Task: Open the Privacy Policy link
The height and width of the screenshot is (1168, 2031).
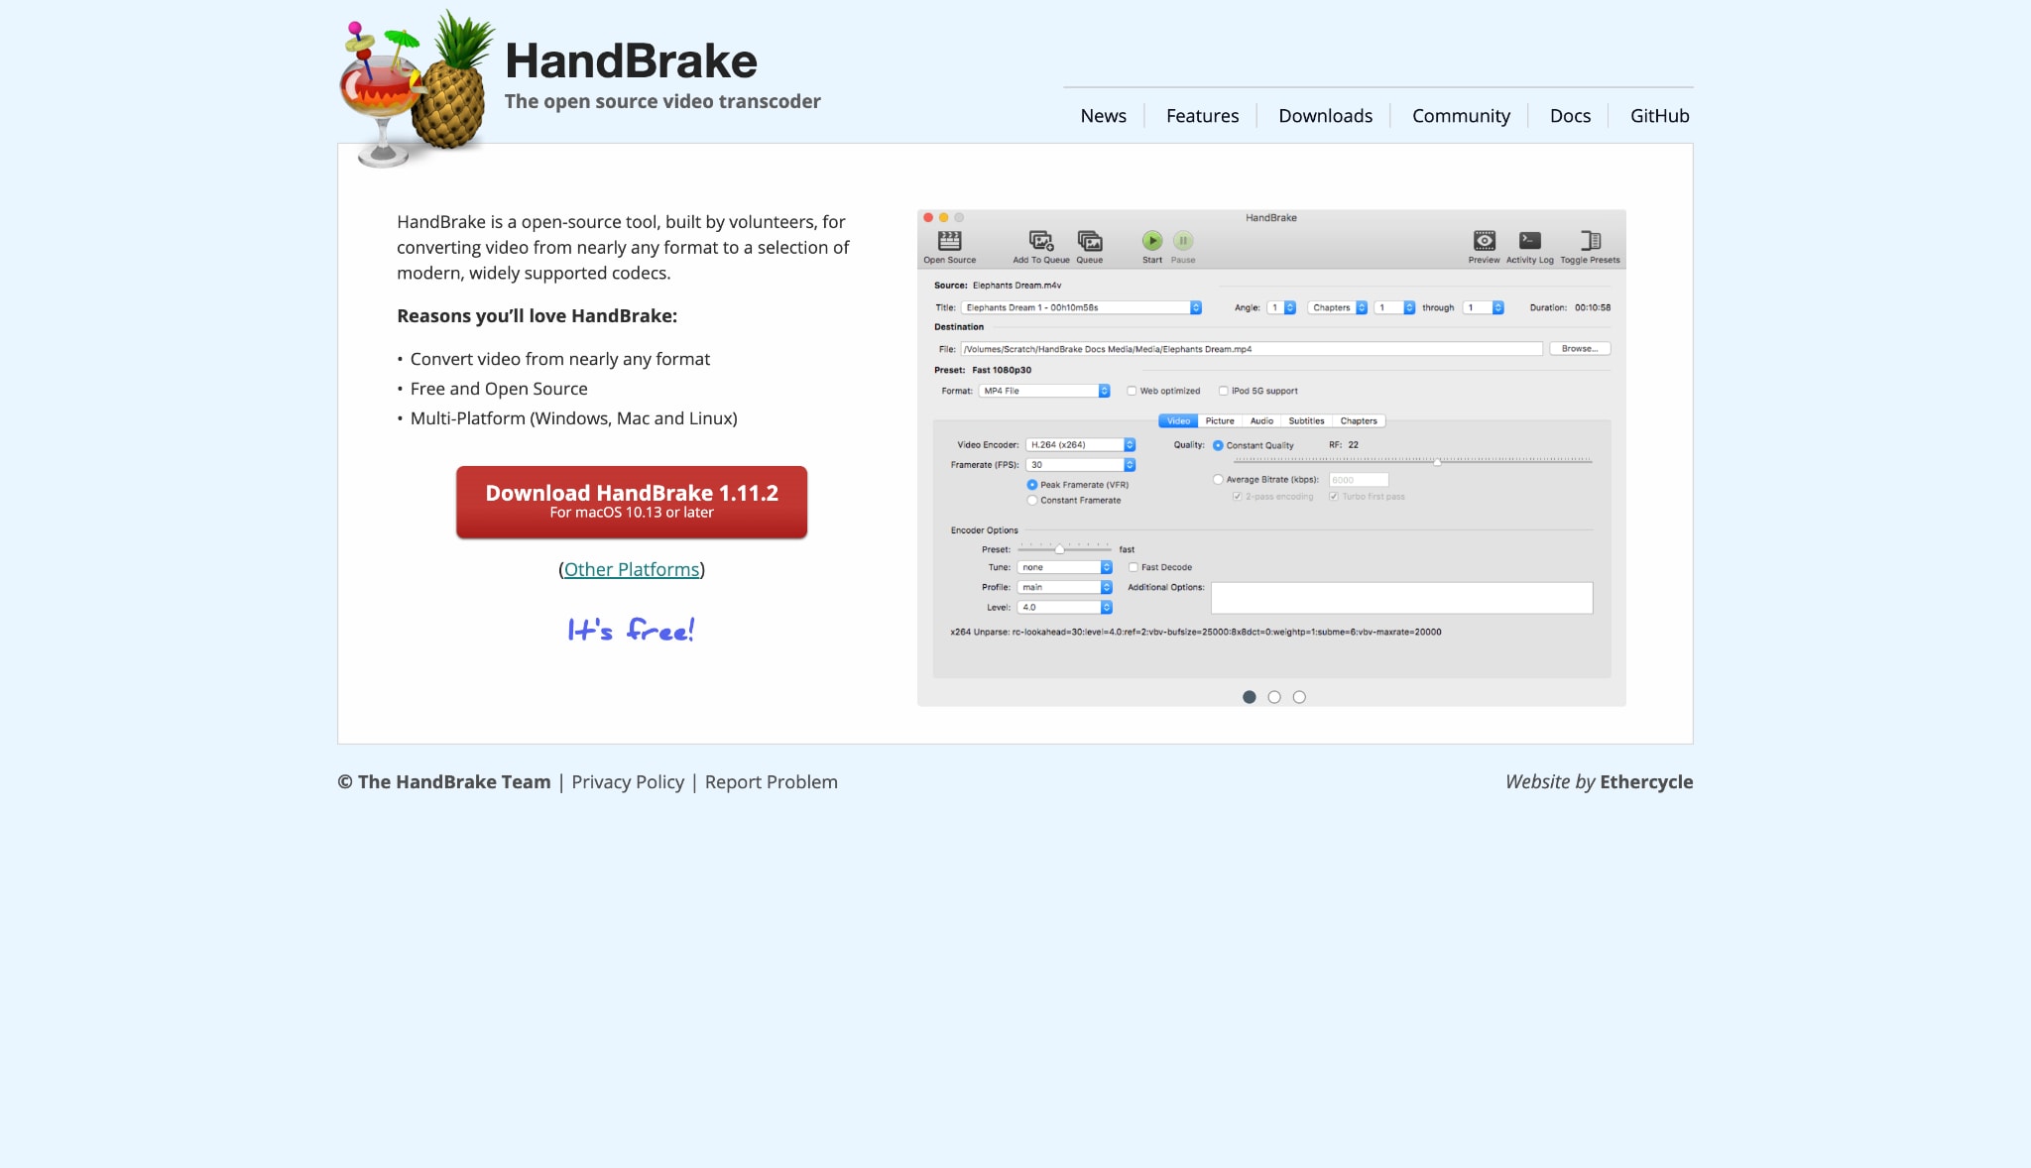Action: pyautogui.click(x=628, y=782)
